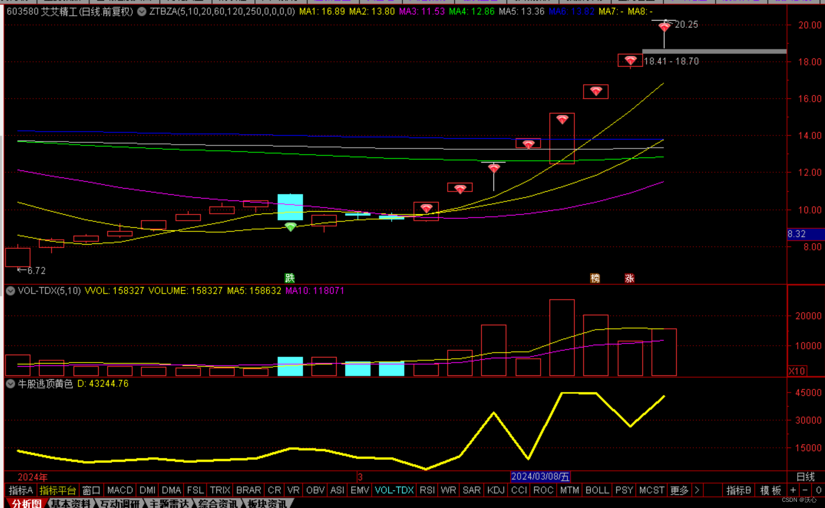
Task: Switch to the MTM indicator tab
Action: (569, 490)
